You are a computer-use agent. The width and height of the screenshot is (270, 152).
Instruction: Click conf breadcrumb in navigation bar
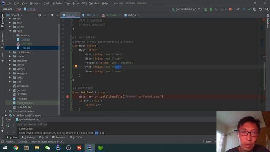click(18, 9)
